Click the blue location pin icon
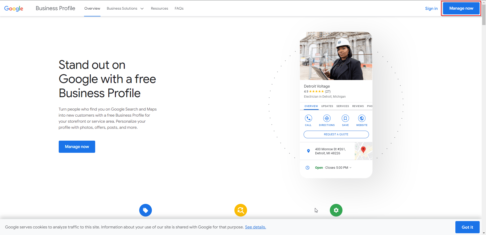The image size is (486, 235). [308, 151]
